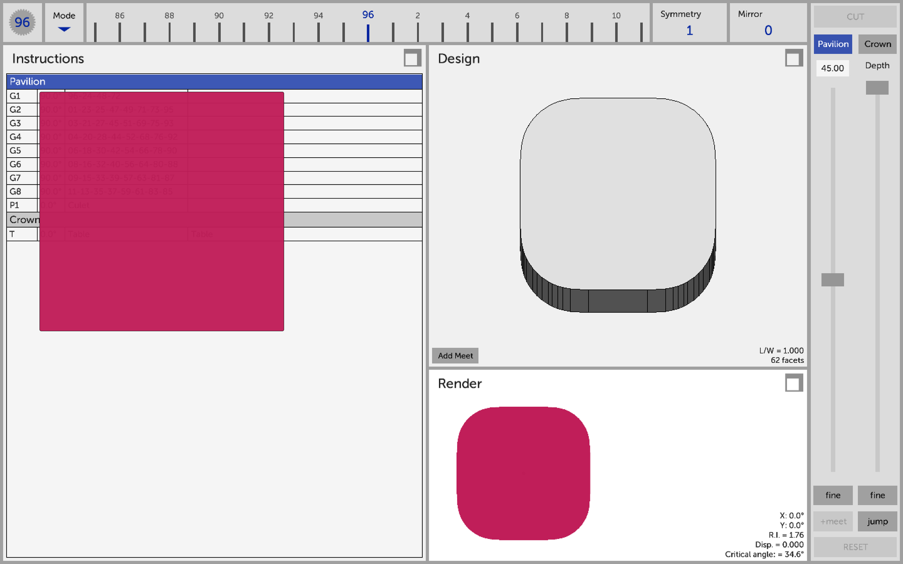Click the Critical angle 34.6° readout
Image resolution: width=903 pixels, height=564 pixels.
click(764, 554)
